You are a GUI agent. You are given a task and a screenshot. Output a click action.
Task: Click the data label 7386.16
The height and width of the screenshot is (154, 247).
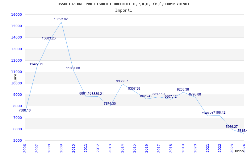point(25,110)
